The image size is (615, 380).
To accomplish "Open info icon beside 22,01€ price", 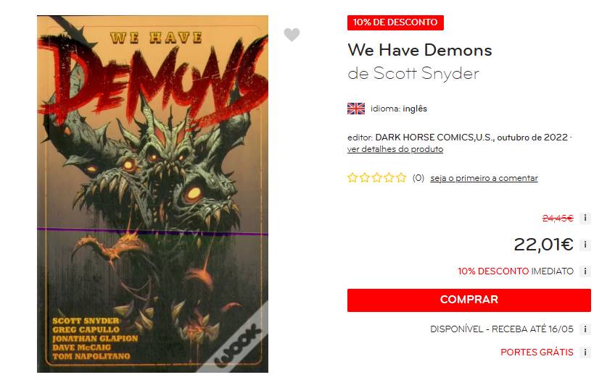I will (585, 245).
